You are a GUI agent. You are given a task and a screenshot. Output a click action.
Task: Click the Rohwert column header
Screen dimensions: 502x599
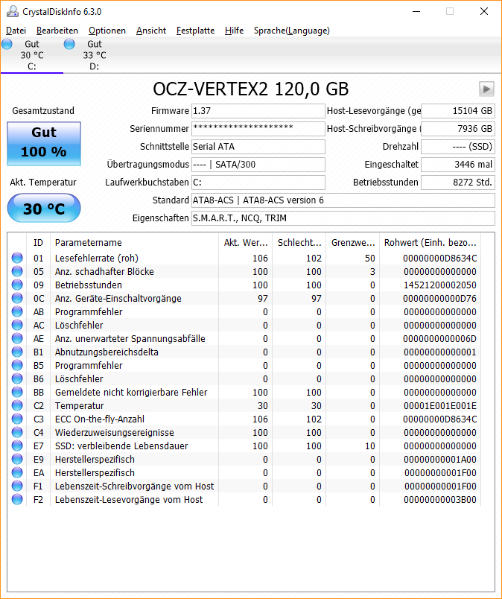coord(430,243)
